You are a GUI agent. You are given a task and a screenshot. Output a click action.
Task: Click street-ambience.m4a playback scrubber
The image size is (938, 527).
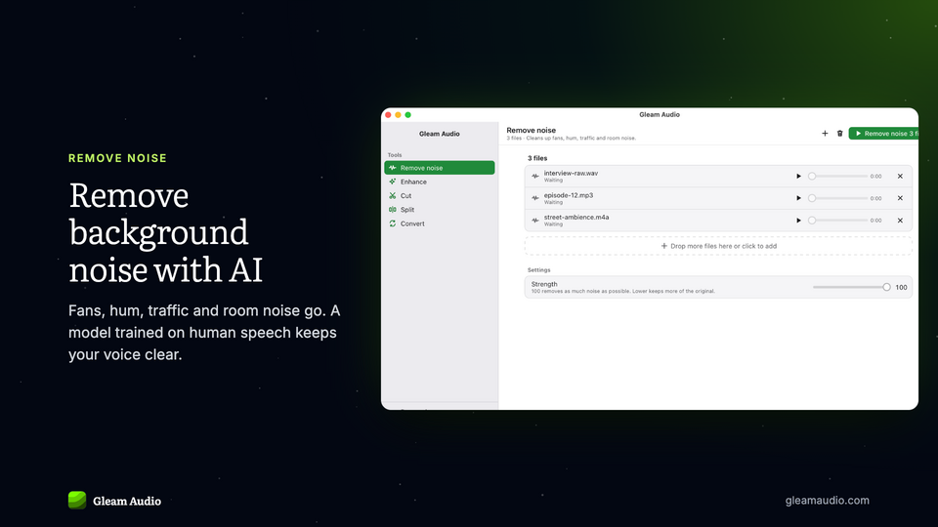click(837, 221)
